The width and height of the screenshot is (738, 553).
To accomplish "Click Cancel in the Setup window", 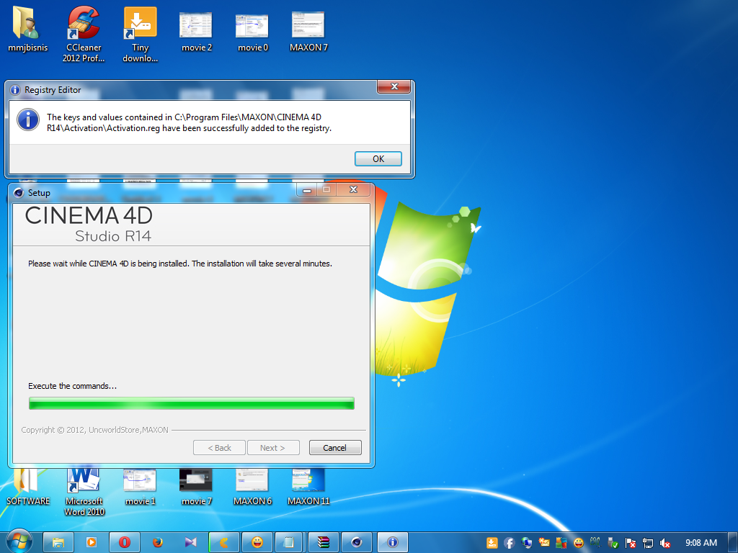I will click(x=335, y=448).
